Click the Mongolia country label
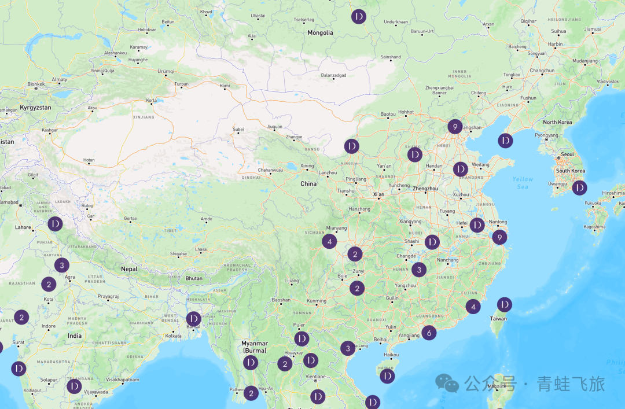Image resolution: width=625 pixels, height=409 pixels. [320, 33]
